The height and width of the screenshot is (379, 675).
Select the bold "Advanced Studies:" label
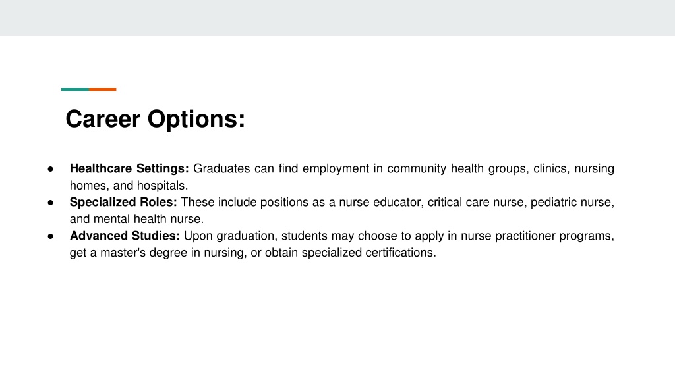(125, 236)
